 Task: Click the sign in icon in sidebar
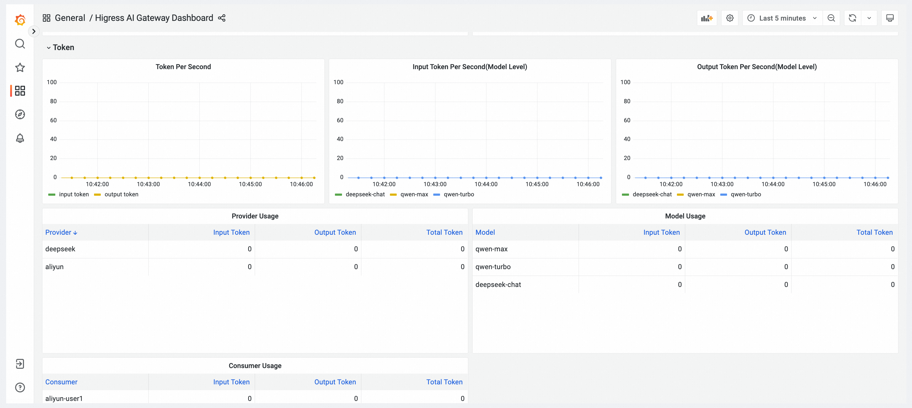pos(20,363)
